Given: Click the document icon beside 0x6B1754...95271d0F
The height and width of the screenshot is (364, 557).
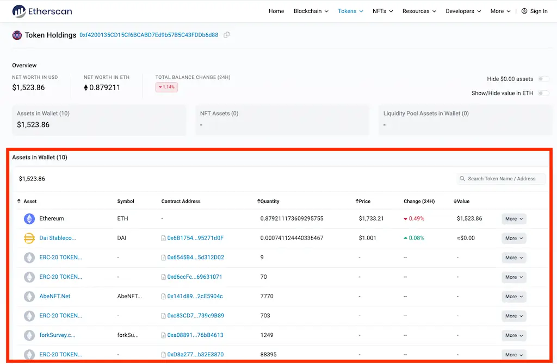Looking at the screenshot, I should [x=163, y=238].
